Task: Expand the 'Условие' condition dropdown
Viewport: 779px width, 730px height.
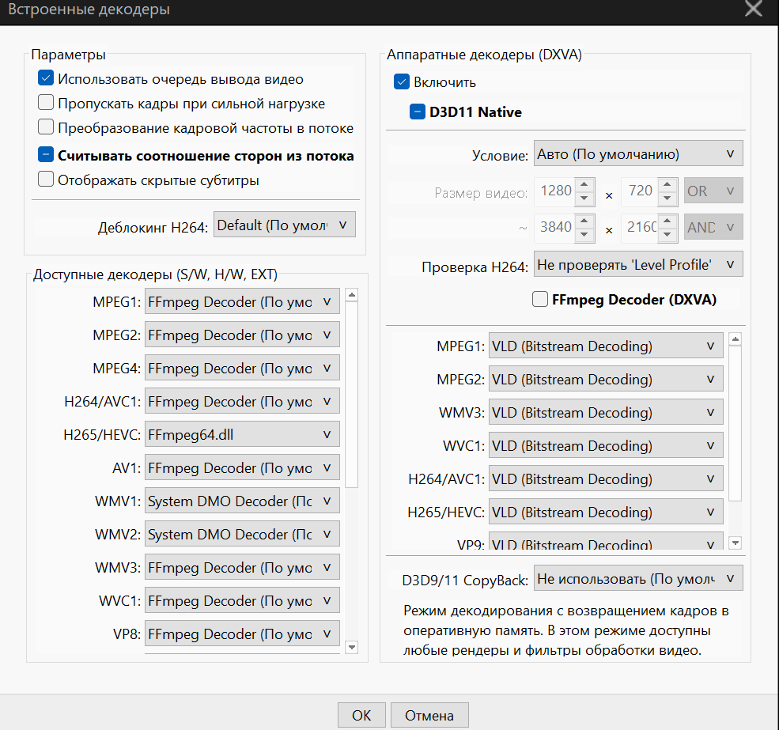Action: (638, 154)
